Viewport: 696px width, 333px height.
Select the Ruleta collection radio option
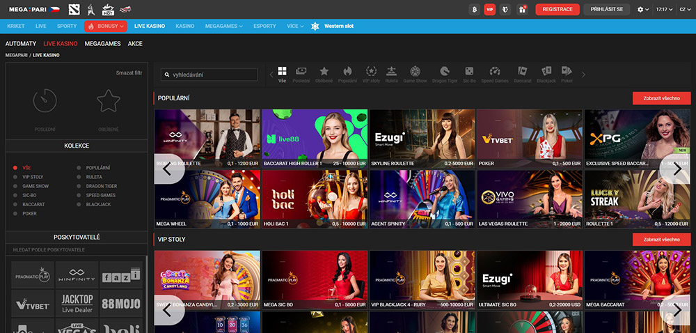pyautogui.click(x=79, y=177)
